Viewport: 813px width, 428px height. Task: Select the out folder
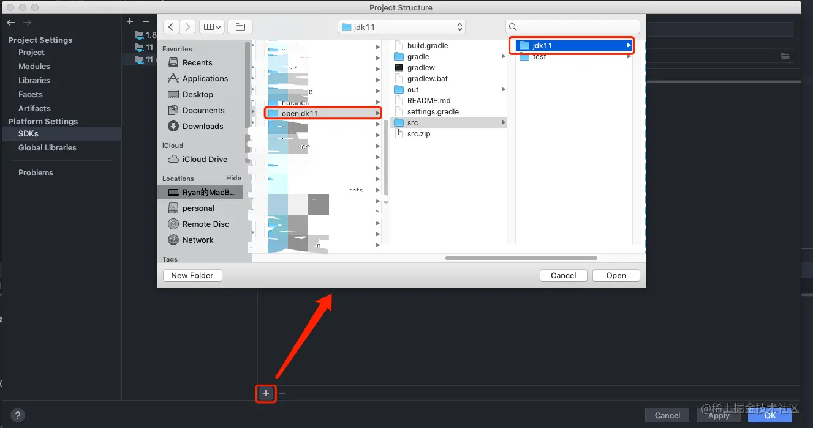pyautogui.click(x=413, y=89)
